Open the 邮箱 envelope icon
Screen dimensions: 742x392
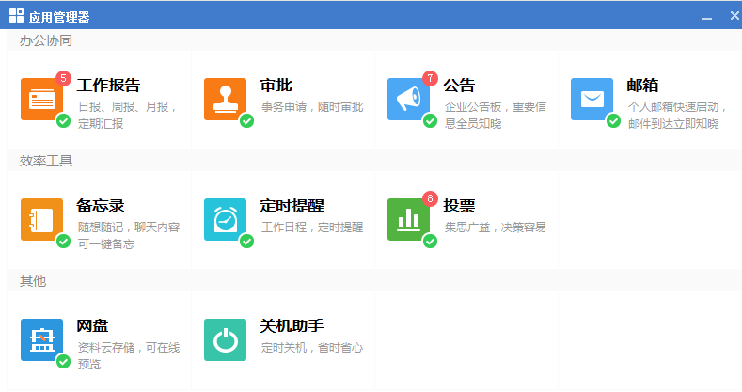coord(592,99)
